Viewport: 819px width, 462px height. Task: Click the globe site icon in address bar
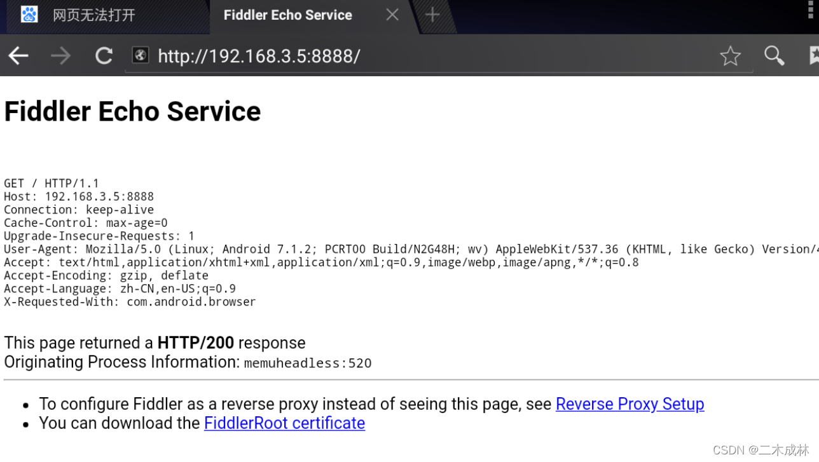[141, 55]
